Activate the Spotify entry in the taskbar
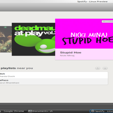Screen dimensions: 113x113 point(101,111)
